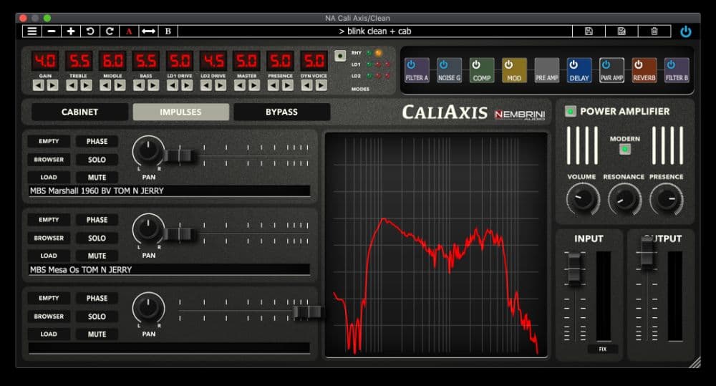
Task: Click the A/B copy arrows icon
Action: coord(148,31)
